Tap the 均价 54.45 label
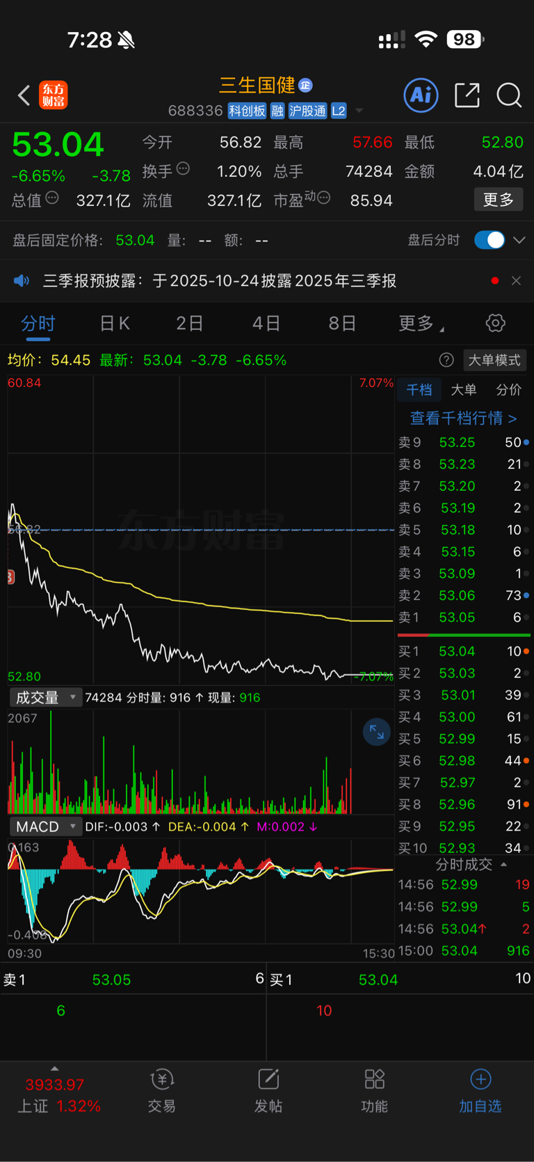The height and width of the screenshot is (1162, 534). coord(49,360)
